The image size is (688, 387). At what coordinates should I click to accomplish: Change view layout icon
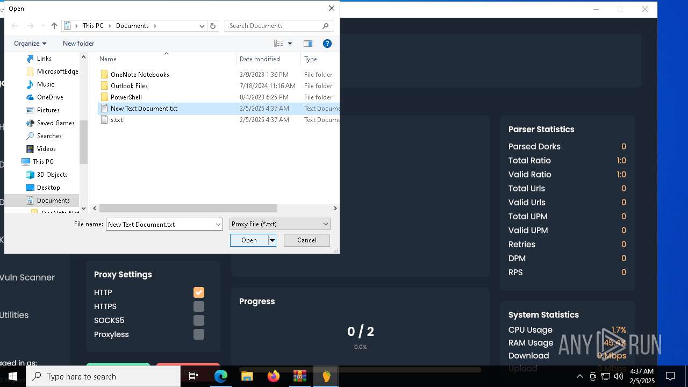[278, 44]
